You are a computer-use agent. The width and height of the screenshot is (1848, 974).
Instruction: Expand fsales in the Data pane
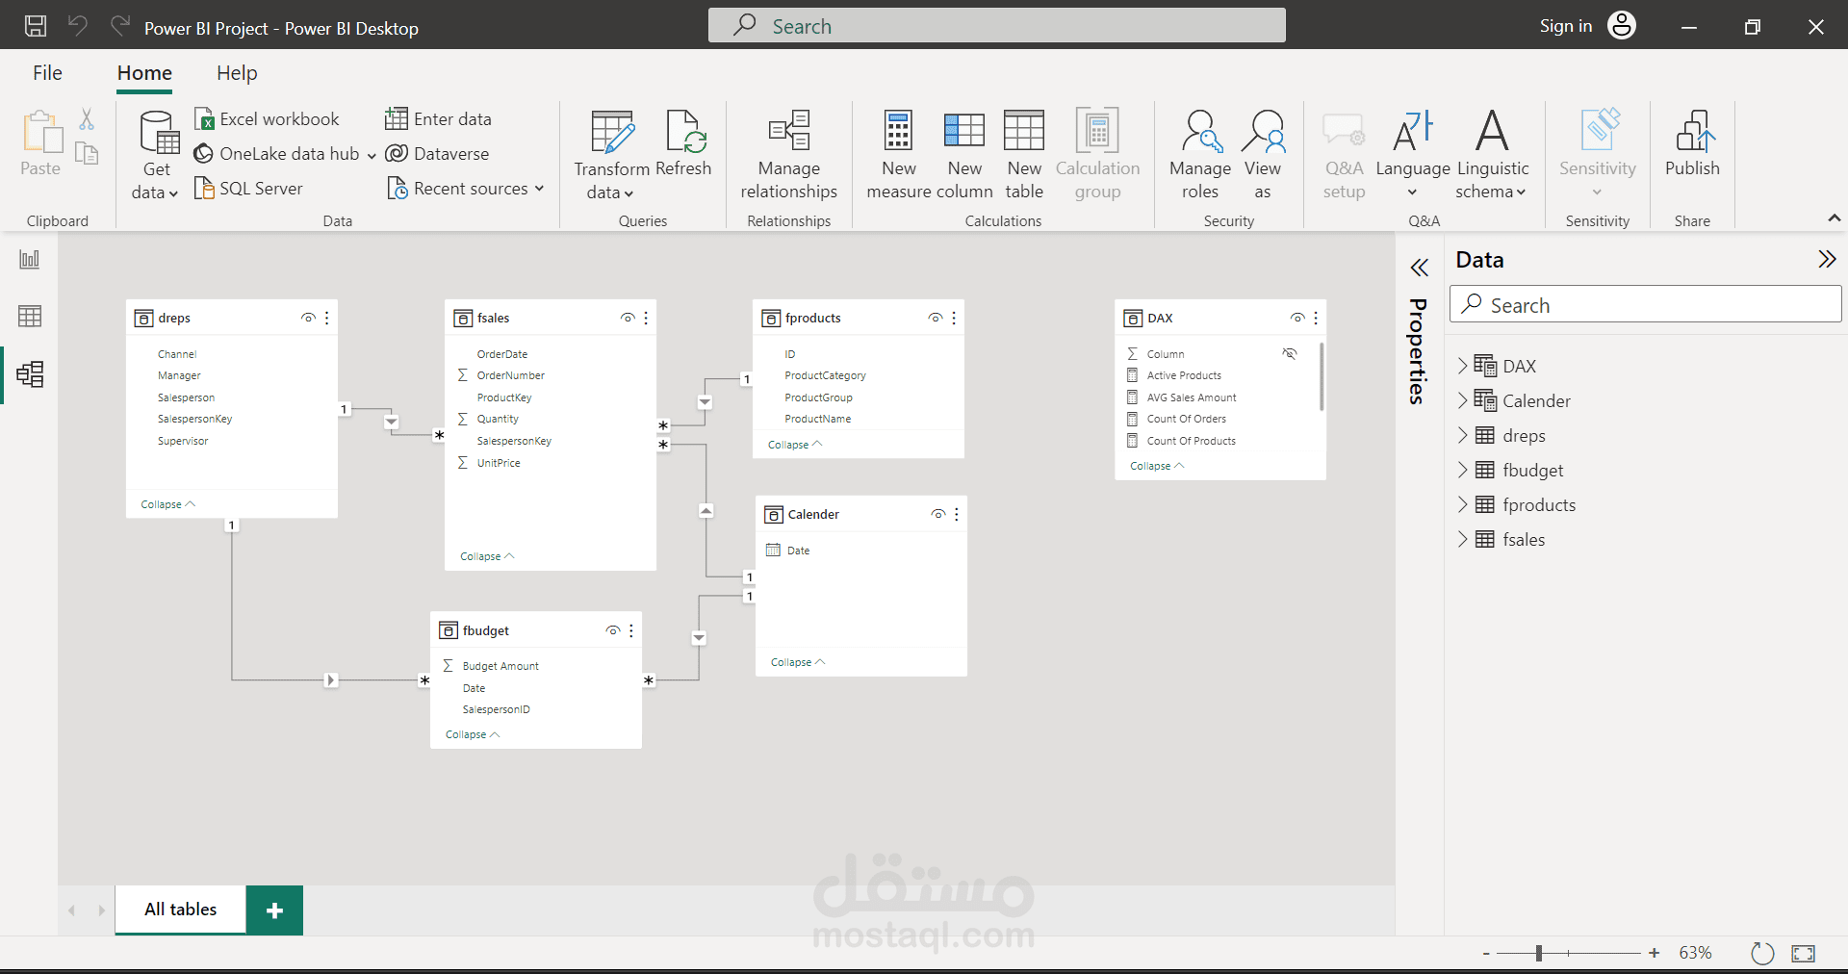coord(1462,538)
